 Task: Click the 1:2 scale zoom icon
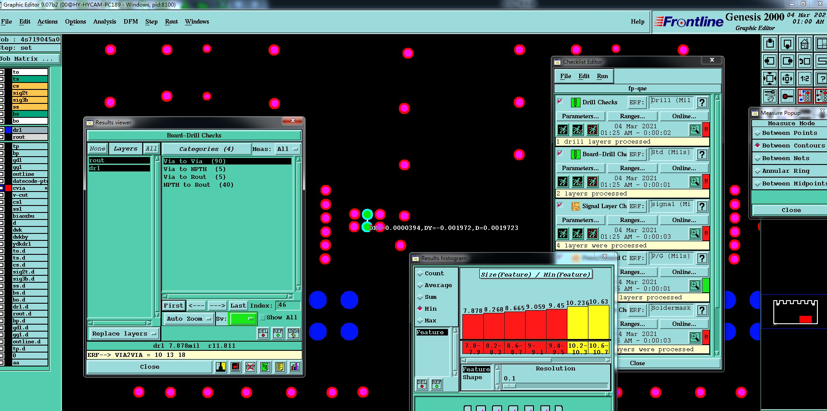tap(804, 79)
